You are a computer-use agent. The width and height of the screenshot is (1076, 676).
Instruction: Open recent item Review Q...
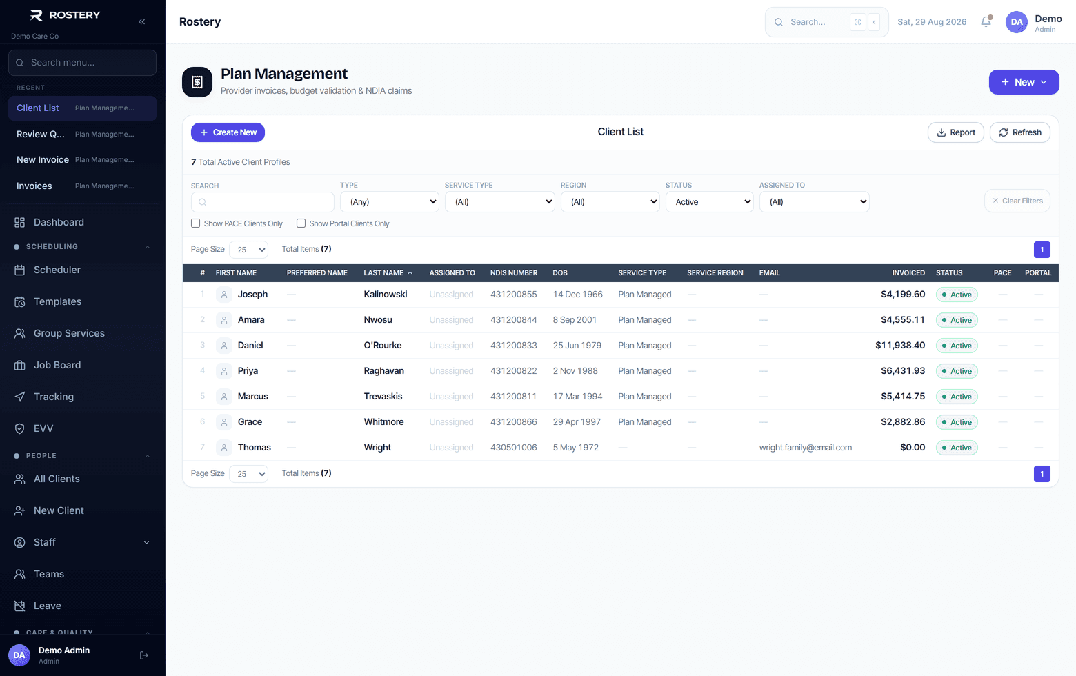coord(82,134)
